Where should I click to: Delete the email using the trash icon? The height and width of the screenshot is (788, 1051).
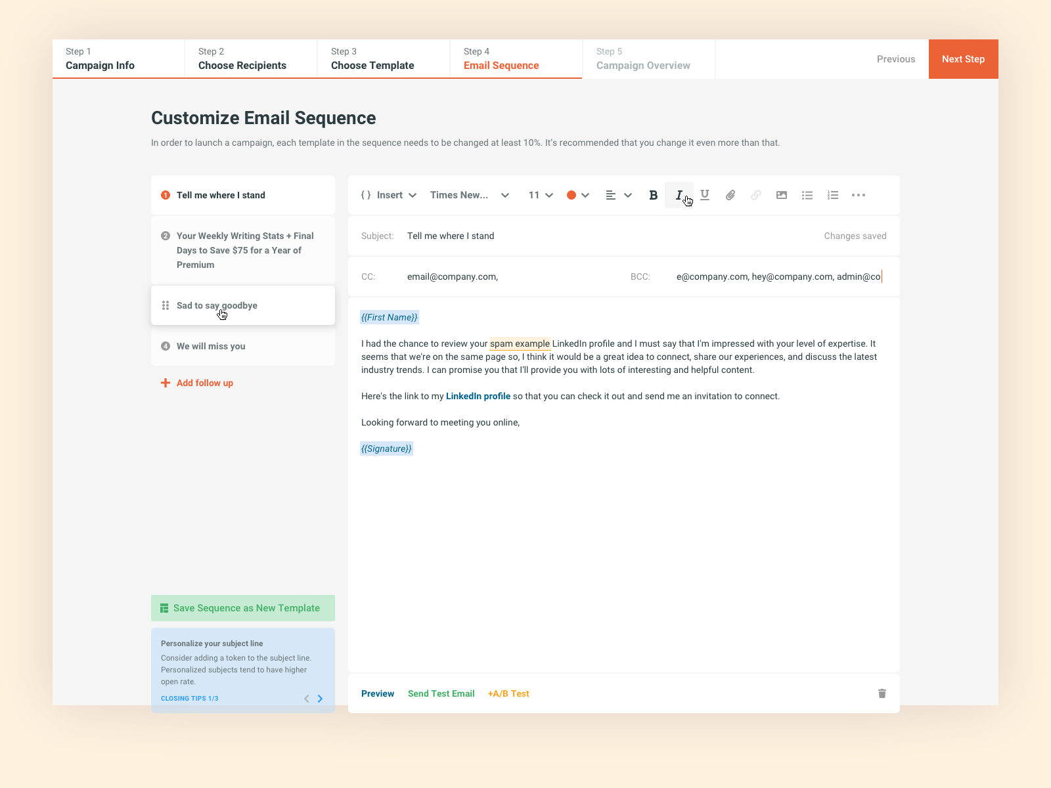pos(882,693)
